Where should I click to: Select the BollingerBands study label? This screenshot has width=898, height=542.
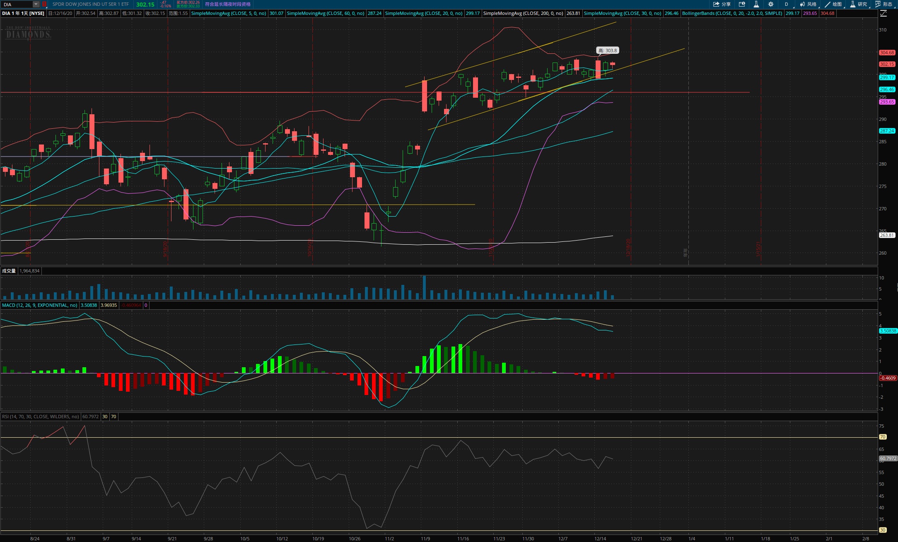[732, 13]
